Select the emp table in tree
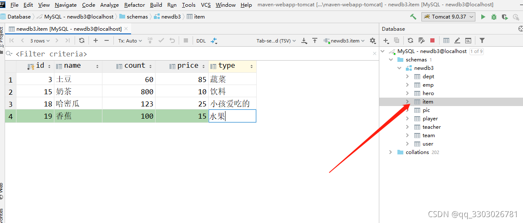The width and height of the screenshot is (523, 223). (x=428, y=85)
